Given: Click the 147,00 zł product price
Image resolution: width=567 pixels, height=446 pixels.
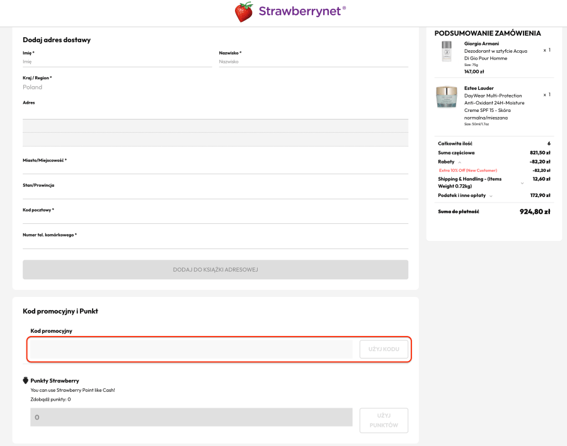Looking at the screenshot, I should pos(474,72).
